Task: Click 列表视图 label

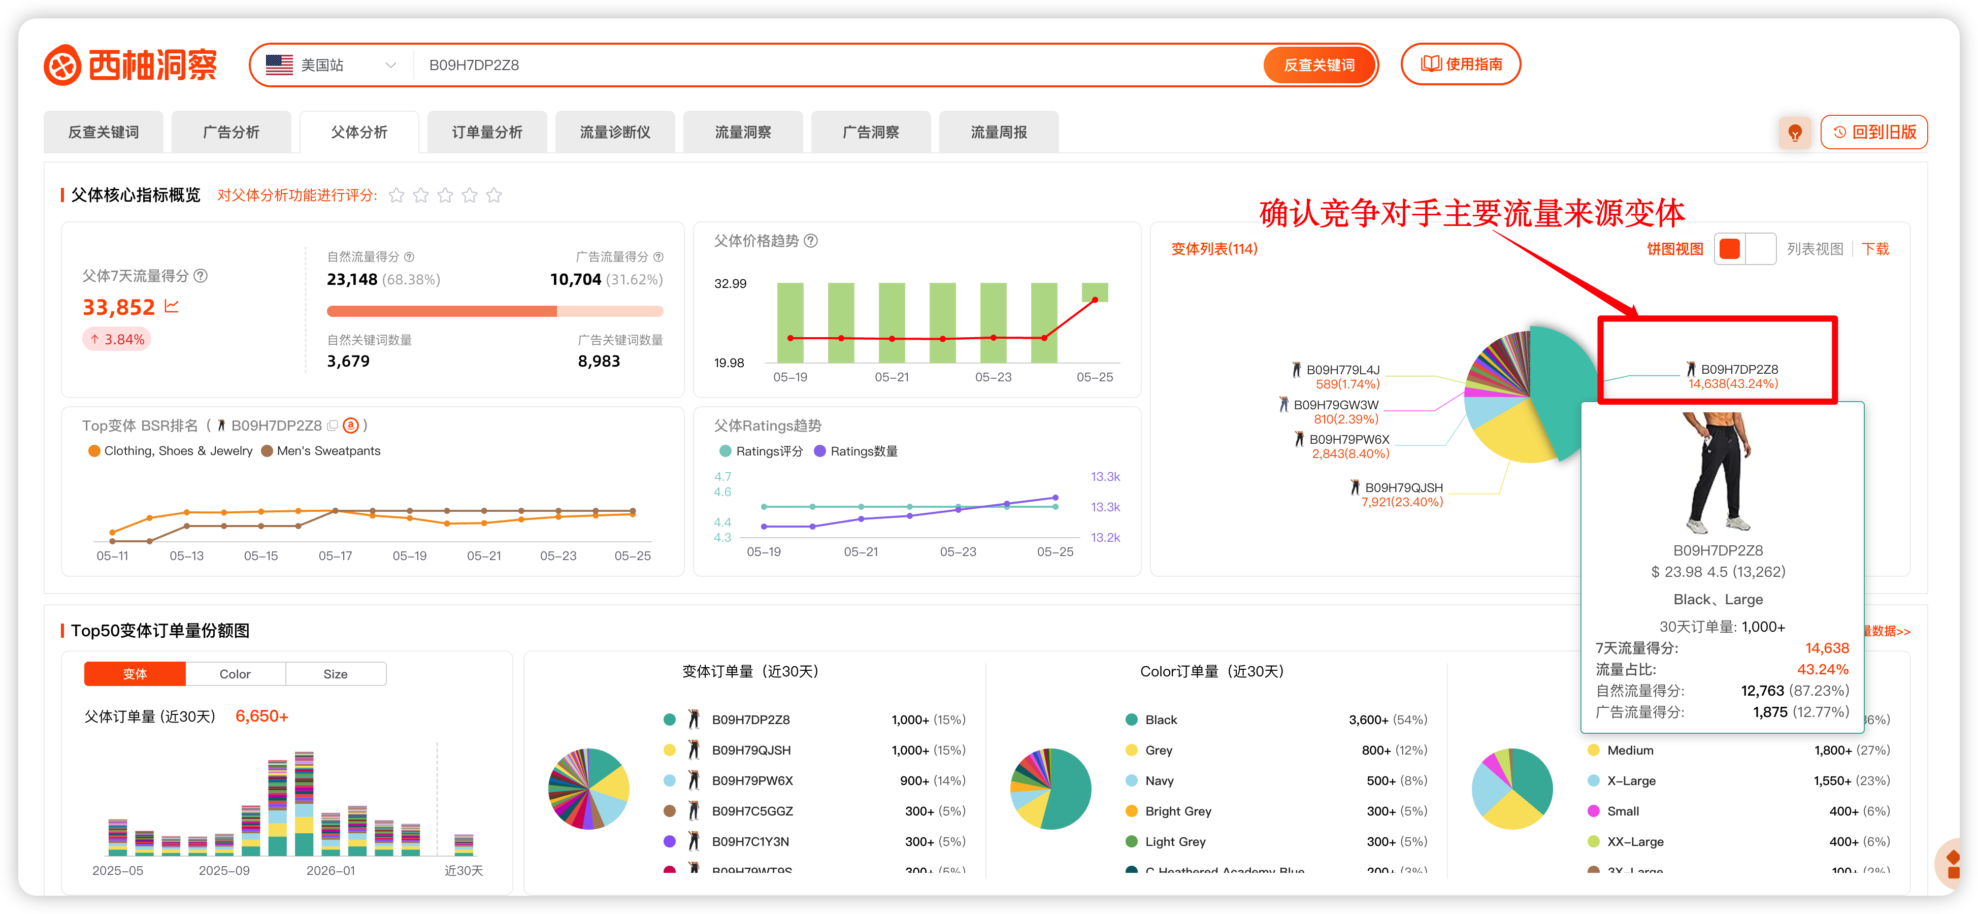Action: click(1815, 249)
